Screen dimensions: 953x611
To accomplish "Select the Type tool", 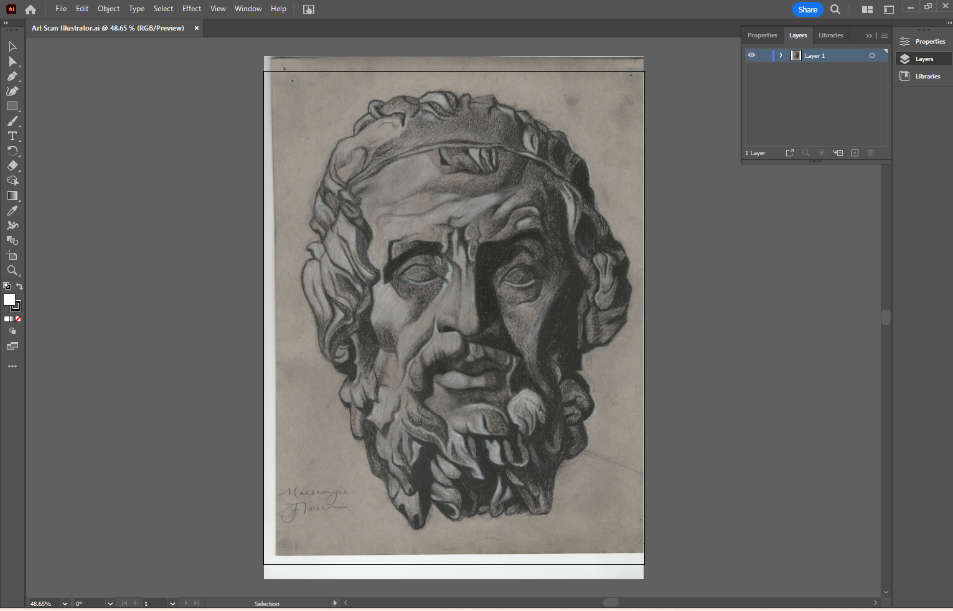I will click(12, 136).
